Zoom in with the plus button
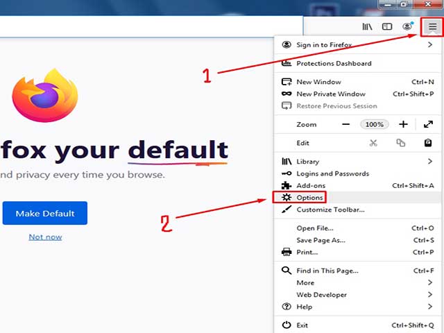Screen dimensions: 444x333 [x=403, y=124]
